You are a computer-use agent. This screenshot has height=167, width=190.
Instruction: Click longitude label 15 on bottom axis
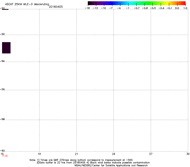coord(2,154)
